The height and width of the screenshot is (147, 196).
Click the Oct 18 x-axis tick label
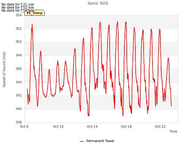(x=126, y=126)
